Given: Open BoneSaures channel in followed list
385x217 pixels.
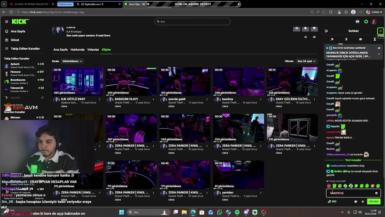Looking at the screenshot, I should point(24,81).
